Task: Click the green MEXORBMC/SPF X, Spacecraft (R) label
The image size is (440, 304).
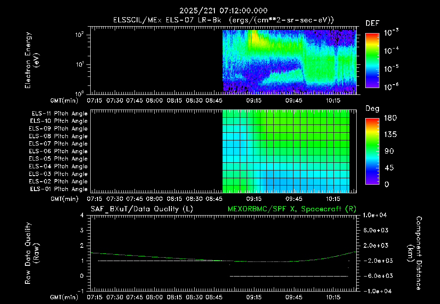Action: 292,209
